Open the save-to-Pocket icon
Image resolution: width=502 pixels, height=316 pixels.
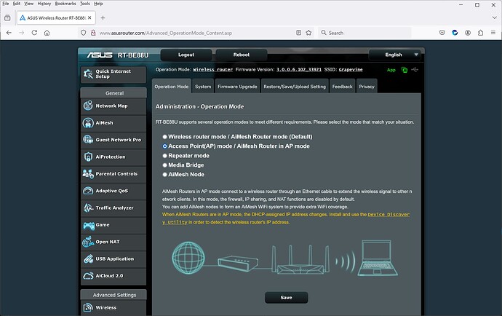(442, 33)
